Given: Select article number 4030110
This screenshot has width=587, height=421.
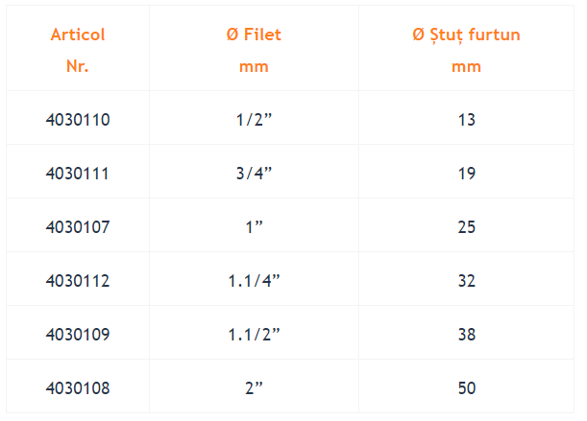Looking at the screenshot, I should (78, 120).
